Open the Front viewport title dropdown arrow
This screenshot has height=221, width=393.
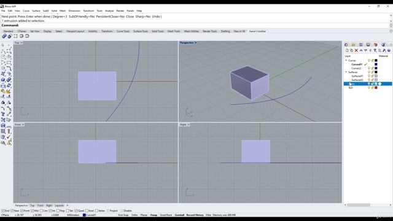click(23, 125)
